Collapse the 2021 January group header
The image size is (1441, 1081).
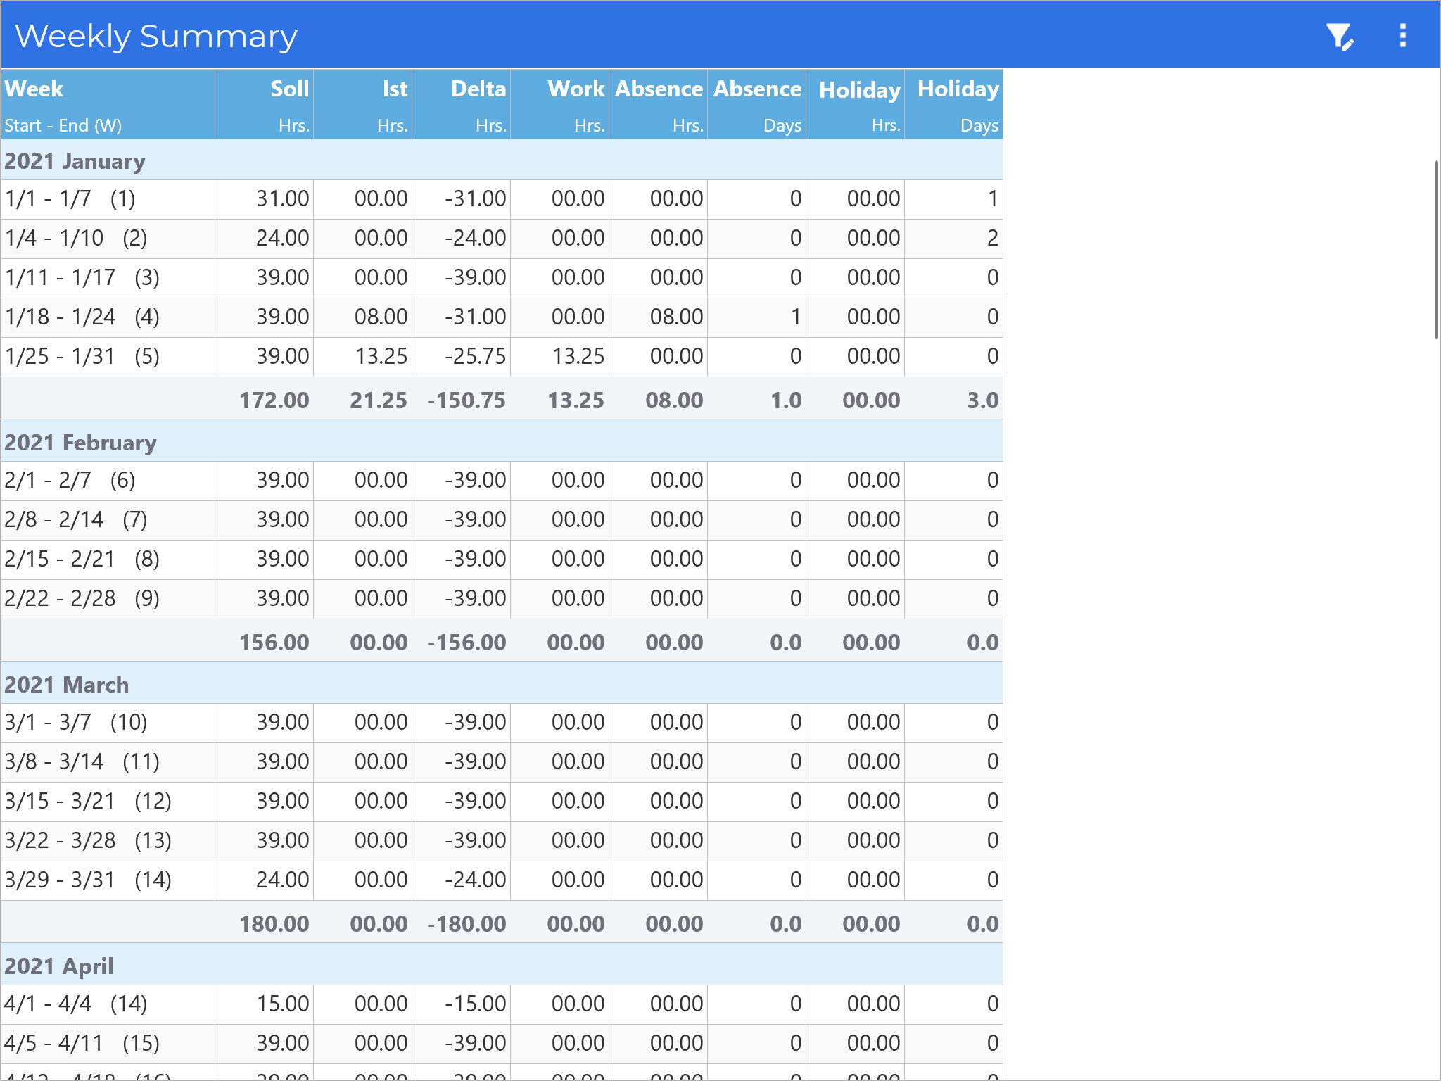click(x=75, y=161)
